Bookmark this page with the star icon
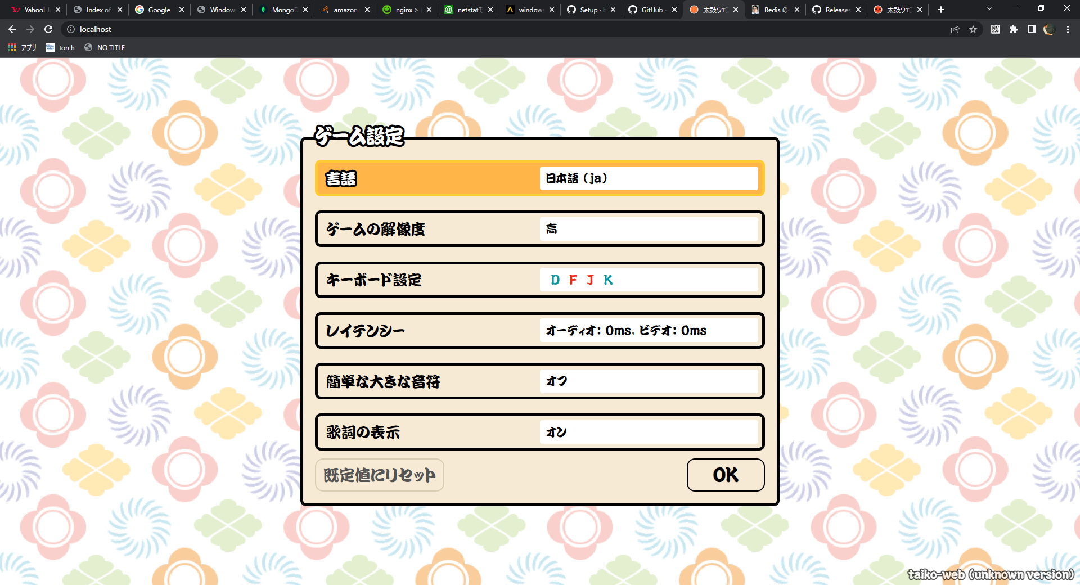 click(973, 29)
